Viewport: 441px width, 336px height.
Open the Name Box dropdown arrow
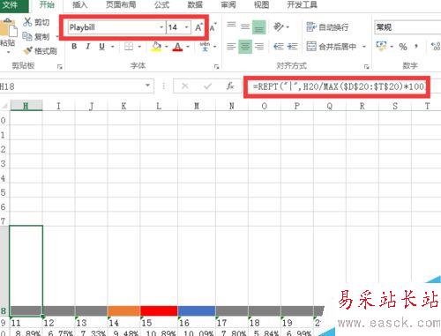[147, 86]
